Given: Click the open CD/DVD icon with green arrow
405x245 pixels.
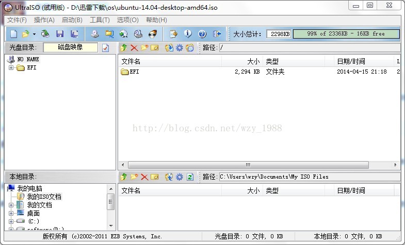Looking at the screenshot, I should [45, 34].
